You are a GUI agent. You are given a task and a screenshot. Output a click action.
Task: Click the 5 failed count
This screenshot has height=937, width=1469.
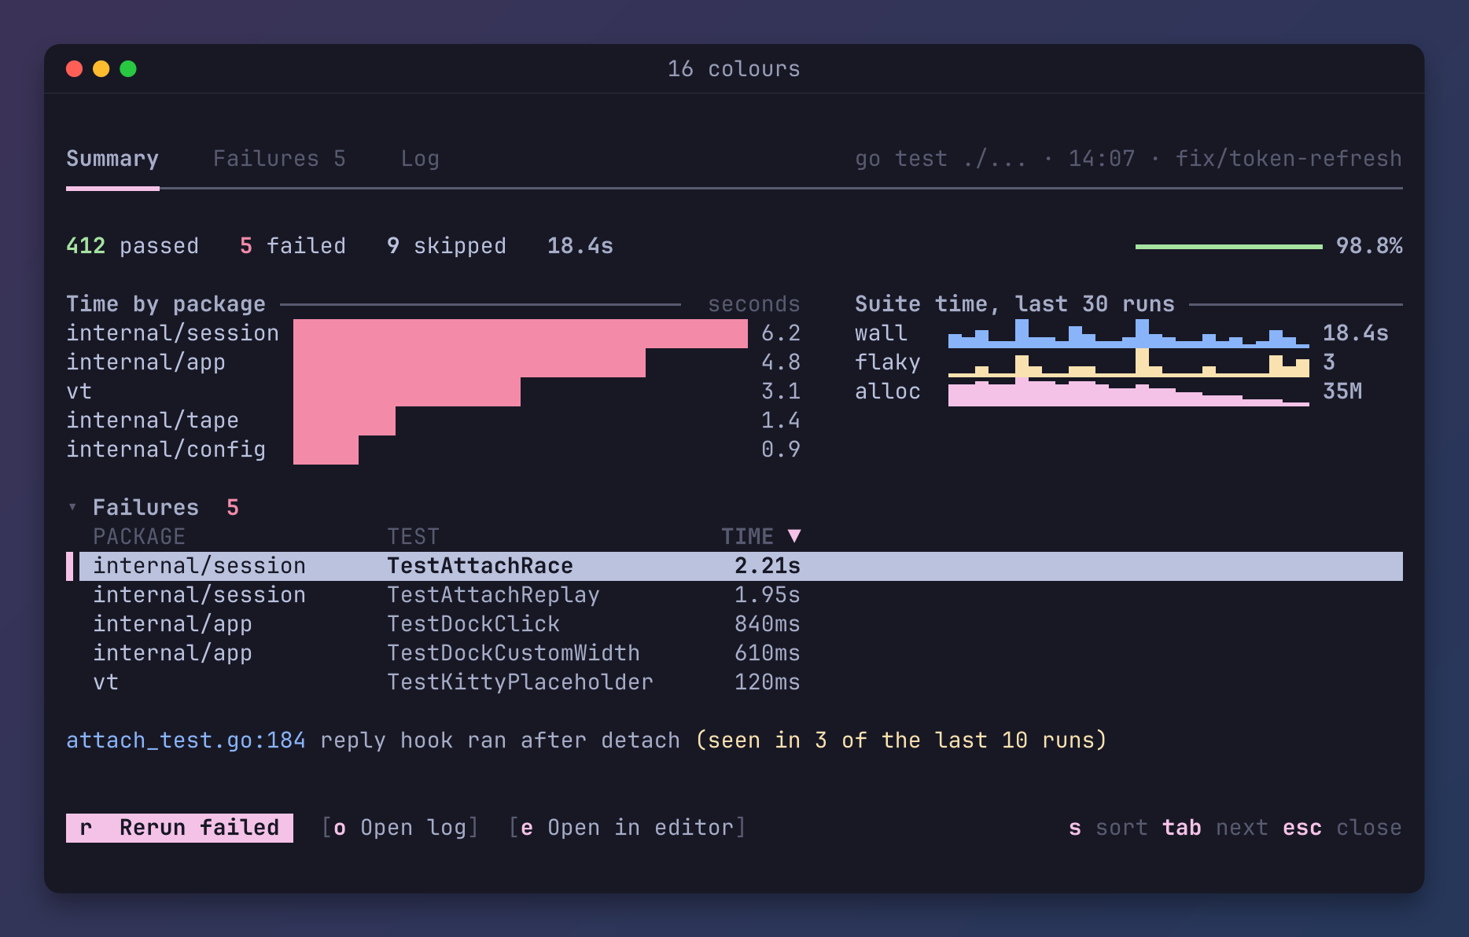(293, 246)
